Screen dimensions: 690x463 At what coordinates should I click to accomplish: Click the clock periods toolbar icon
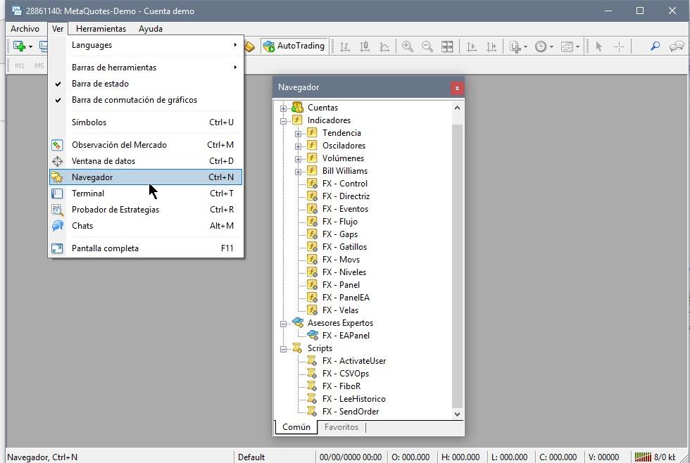[x=541, y=46]
